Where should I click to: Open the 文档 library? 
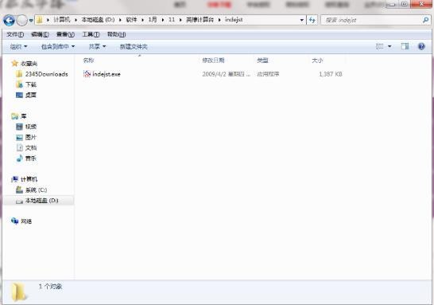31,148
